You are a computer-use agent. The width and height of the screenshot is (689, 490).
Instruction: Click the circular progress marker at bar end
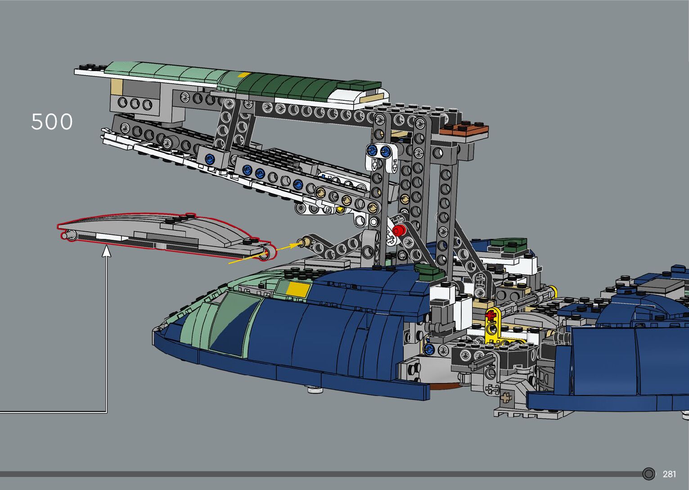(648, 474)
